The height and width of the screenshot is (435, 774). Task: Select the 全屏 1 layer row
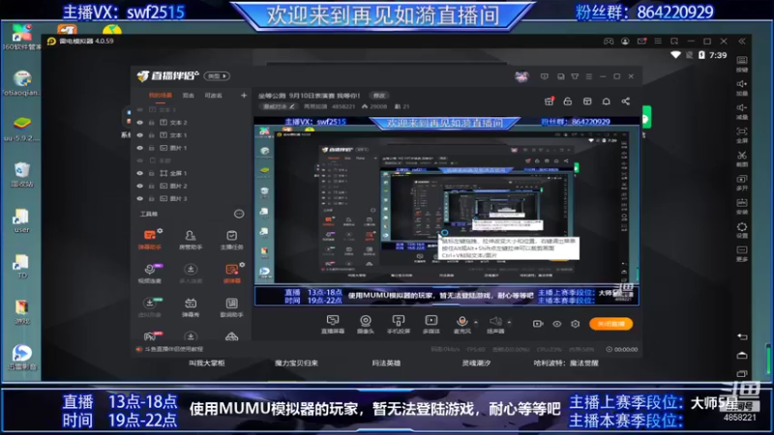(191, 173)
